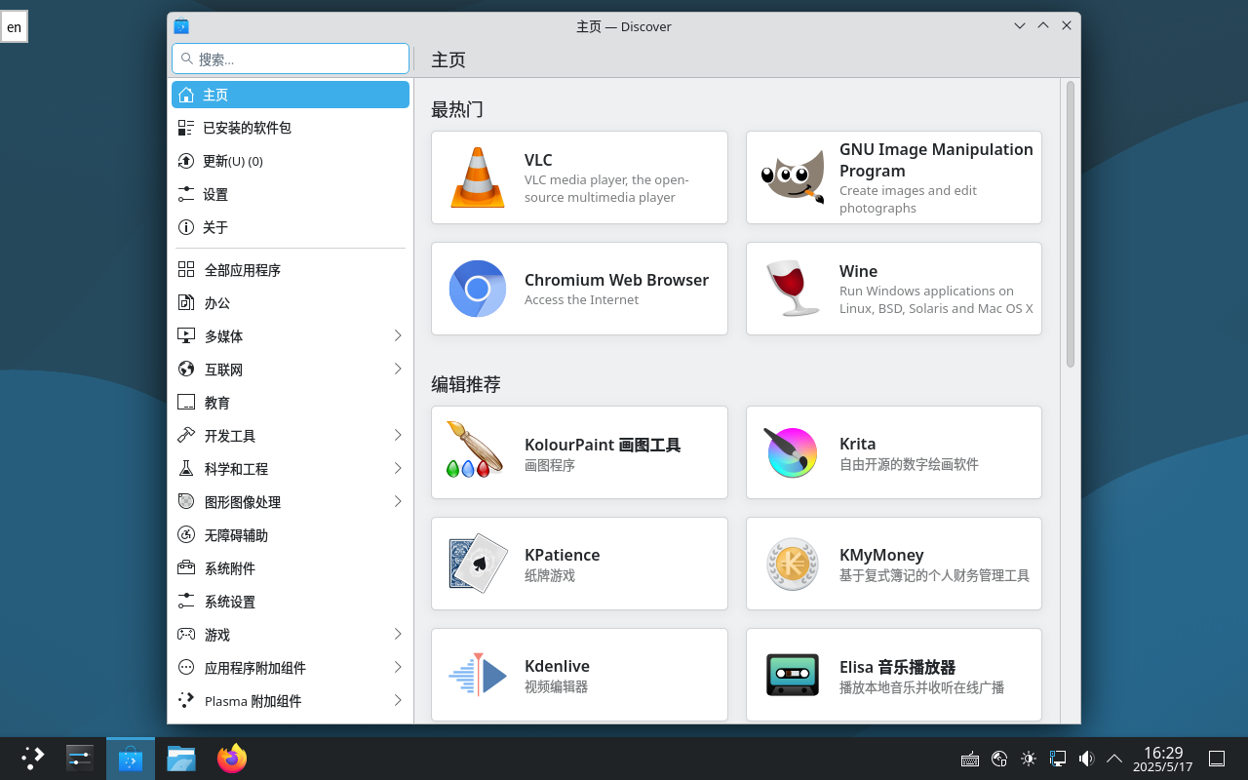The height and width of the screenshot is (780, 1248).
Task: Click the volume icon in system tray
Action: tap(1086, 759)
